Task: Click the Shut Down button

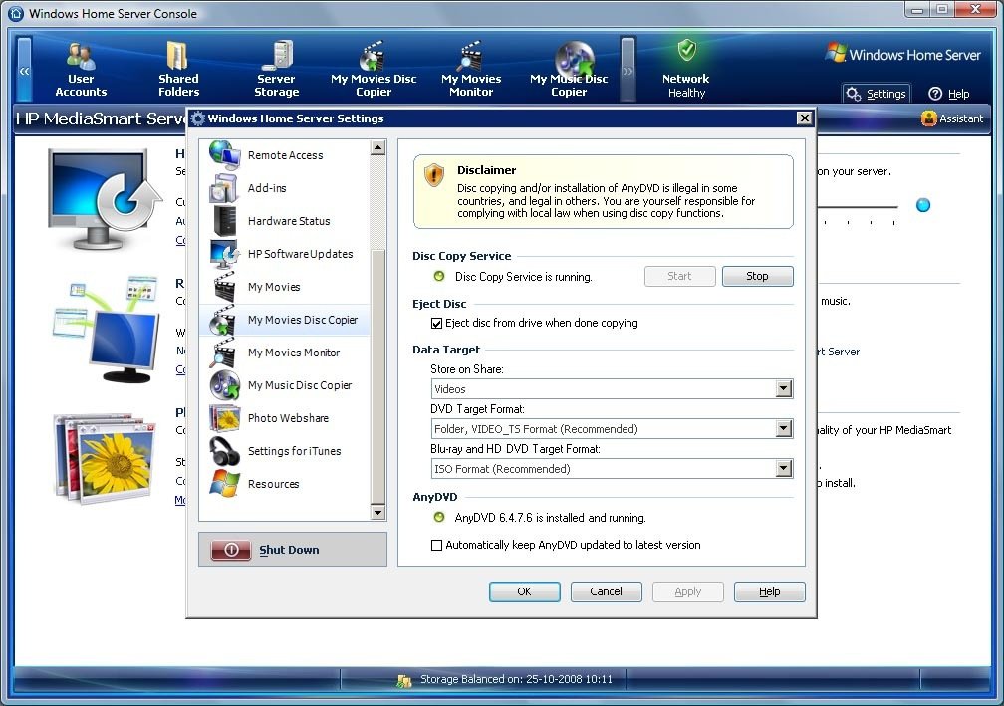Action: pos(292,550)
